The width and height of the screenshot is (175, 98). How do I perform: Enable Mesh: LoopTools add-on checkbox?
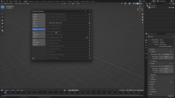(50, 58)
